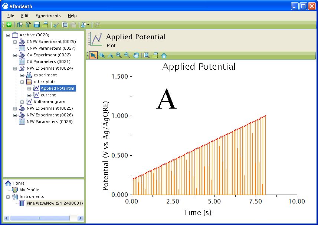Select CV Experiment (0022)
Viewport: 318px width, 225px height.
(49, 55)
